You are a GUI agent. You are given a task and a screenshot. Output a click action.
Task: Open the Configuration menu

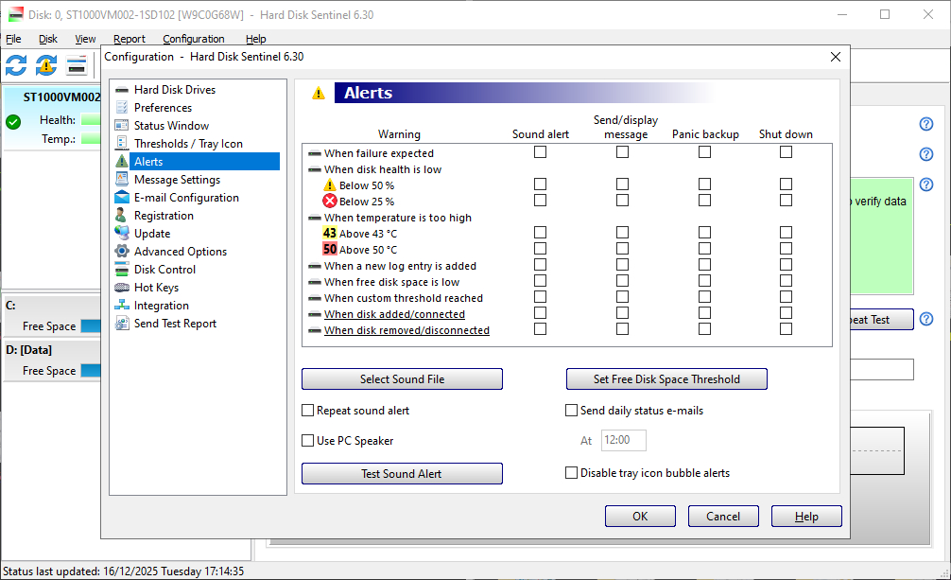click(x=193, y=39)
